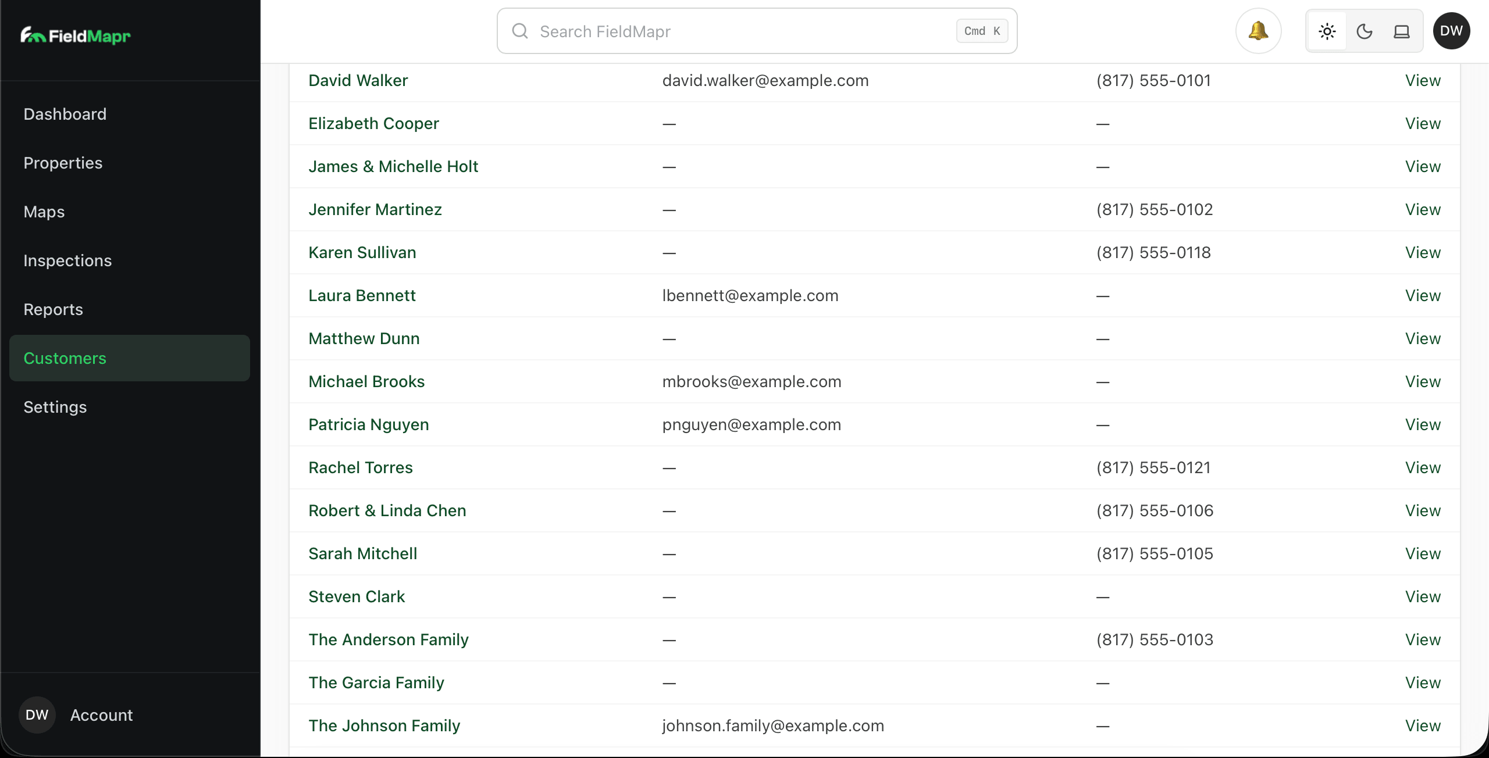The image size is (1489, 758).
Task: Open James & Michelle Holt record
Action: (x=393, y=166)
